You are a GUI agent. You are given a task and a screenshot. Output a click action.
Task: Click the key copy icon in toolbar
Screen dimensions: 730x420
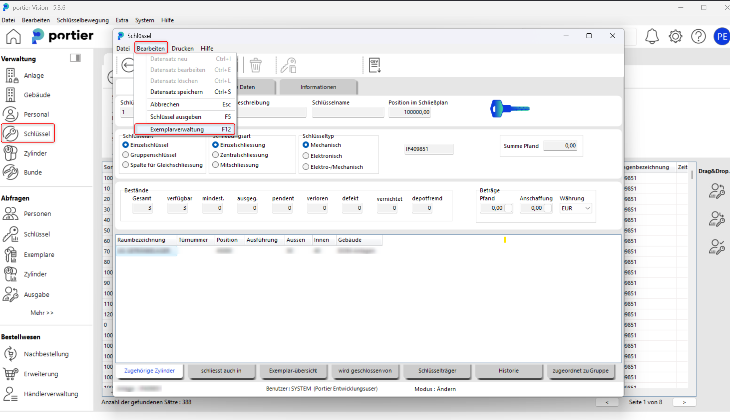pos(288,65)
